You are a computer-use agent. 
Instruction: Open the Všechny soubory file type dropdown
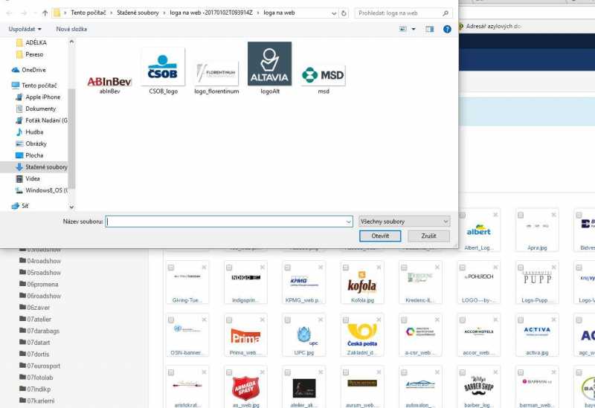point(404,221)
